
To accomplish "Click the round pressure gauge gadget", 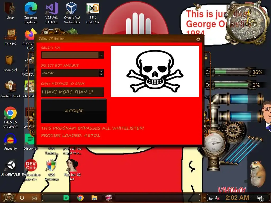I will tap(214, 143).
